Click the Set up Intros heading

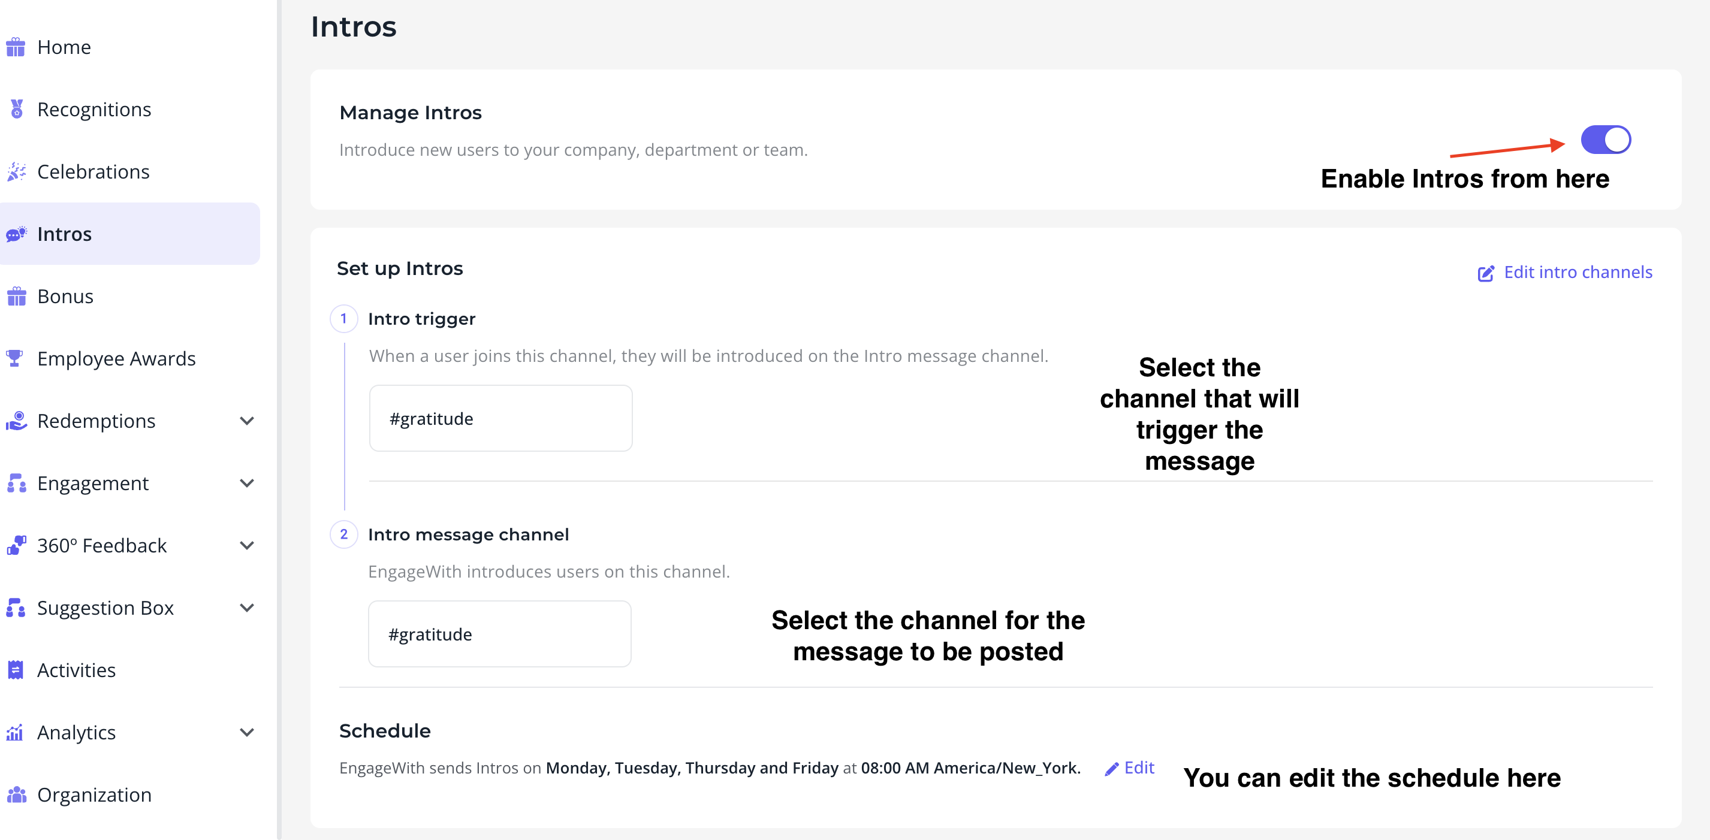pyautogui.click(x=400, y=269)
